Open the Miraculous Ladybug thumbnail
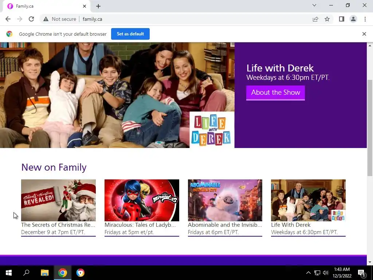The image size is (373, 280). pyautogui.click(x=142, y=200)
